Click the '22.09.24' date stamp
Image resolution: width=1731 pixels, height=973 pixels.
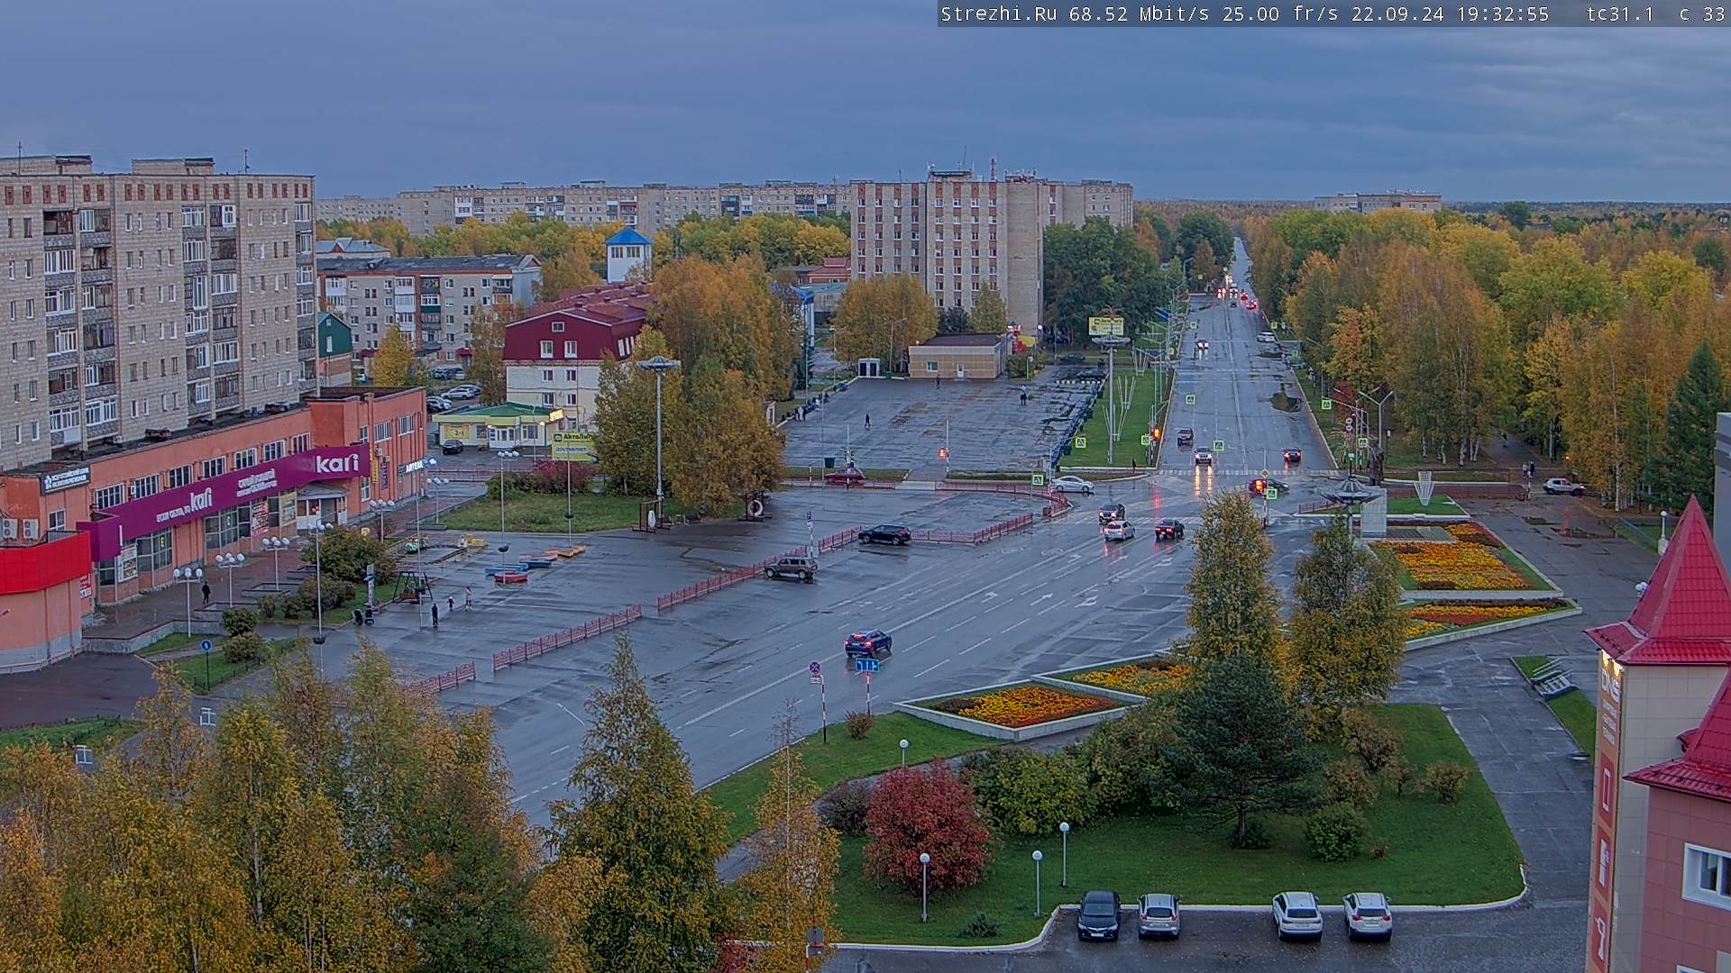[x=1397, y=14]
